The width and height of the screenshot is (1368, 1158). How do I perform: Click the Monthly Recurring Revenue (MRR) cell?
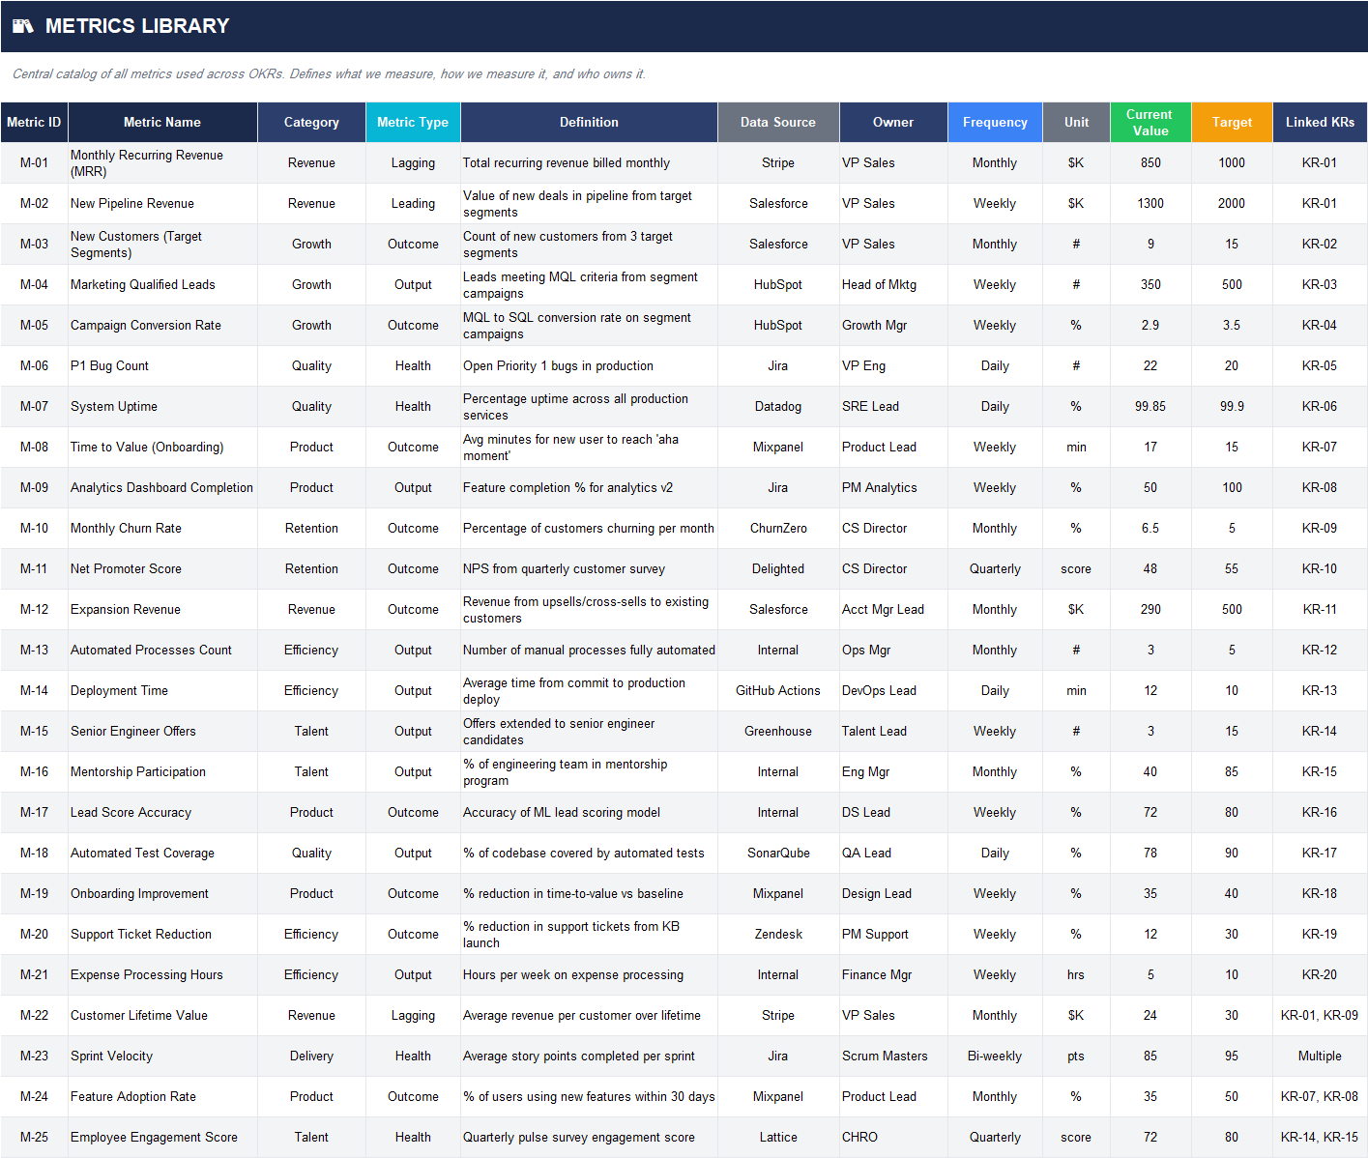(162, 162)
